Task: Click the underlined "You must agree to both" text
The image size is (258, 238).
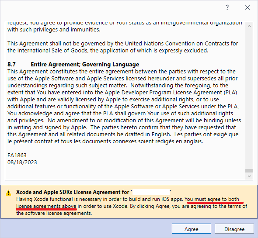Action: point(212,199)
